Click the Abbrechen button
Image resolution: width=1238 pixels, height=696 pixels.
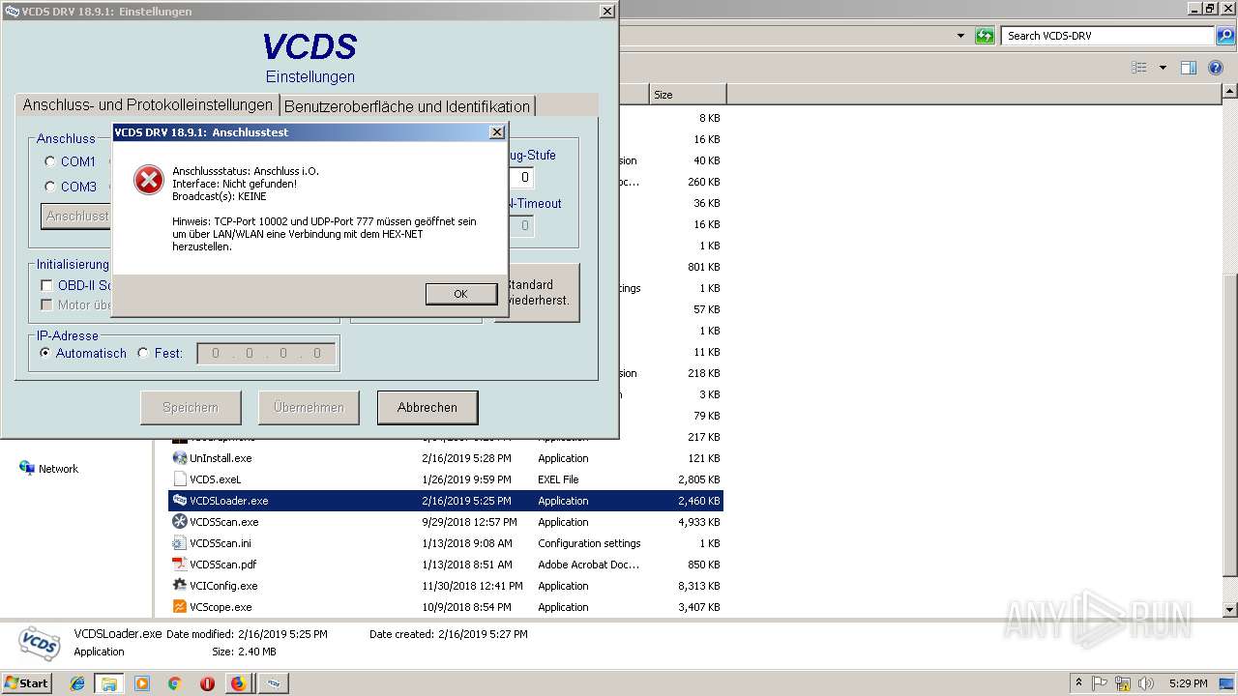click(427, 408)
